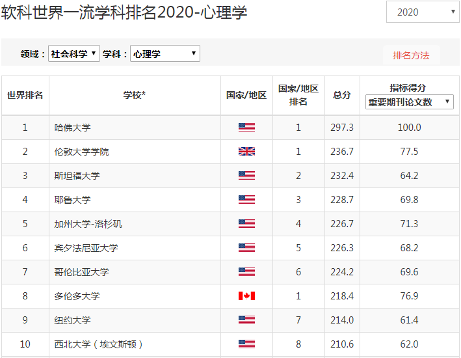Click total score 214.0

click(x=342, y=320)
